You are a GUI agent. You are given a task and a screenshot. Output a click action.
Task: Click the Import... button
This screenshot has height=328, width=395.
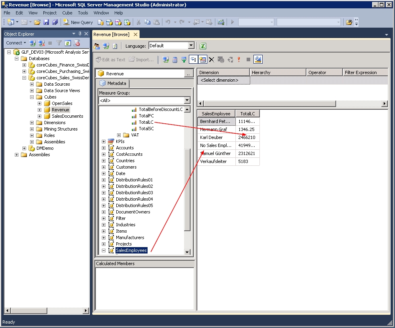tap(141, 60)
